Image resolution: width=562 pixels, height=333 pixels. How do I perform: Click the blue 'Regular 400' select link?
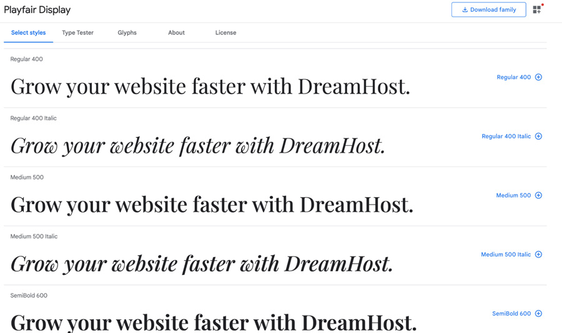click(x=514, y=77)
